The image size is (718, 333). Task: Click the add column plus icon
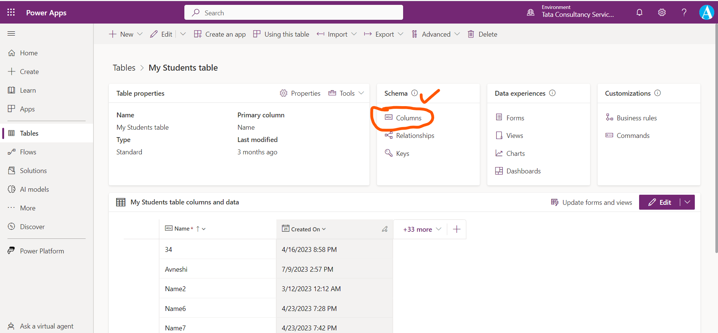457,229
